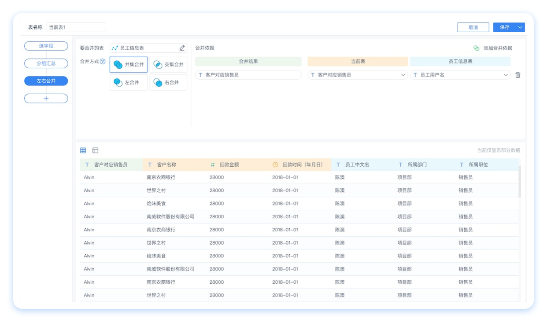The width and height of the screenshot is (547, 322).
Task: Click the 表名称 input field
Action: click(x=76, y=27)
